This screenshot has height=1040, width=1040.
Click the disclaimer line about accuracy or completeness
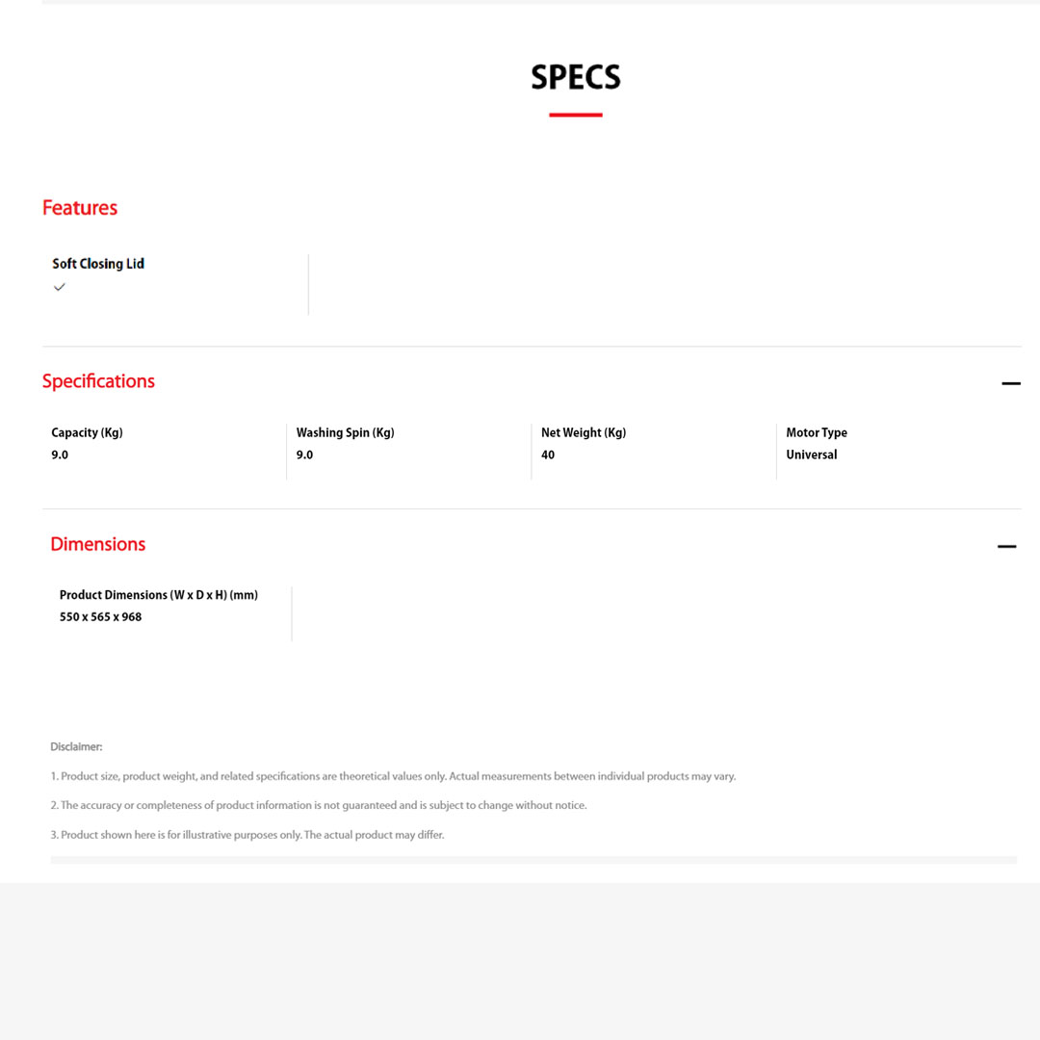[319, 805]
